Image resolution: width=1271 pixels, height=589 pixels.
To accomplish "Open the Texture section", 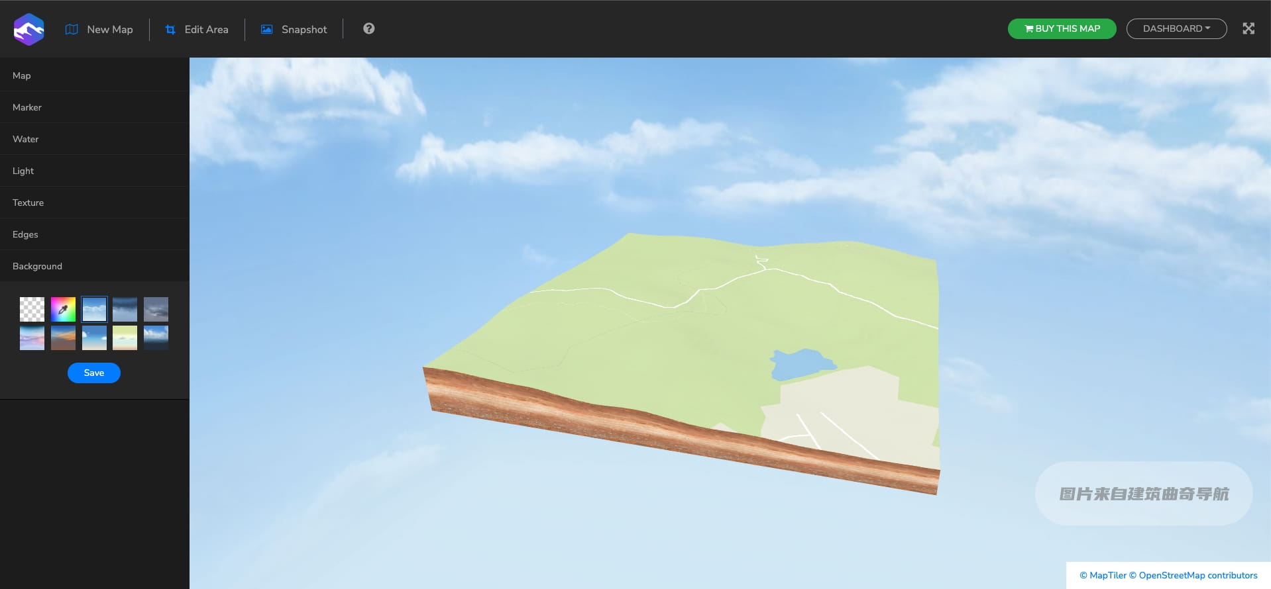I will pos(28,203).
